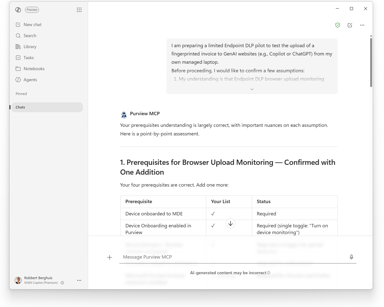Click the scroll-to-bottom arrow button
This screenshot has height=307, width=384.
(x=231, y=224)
